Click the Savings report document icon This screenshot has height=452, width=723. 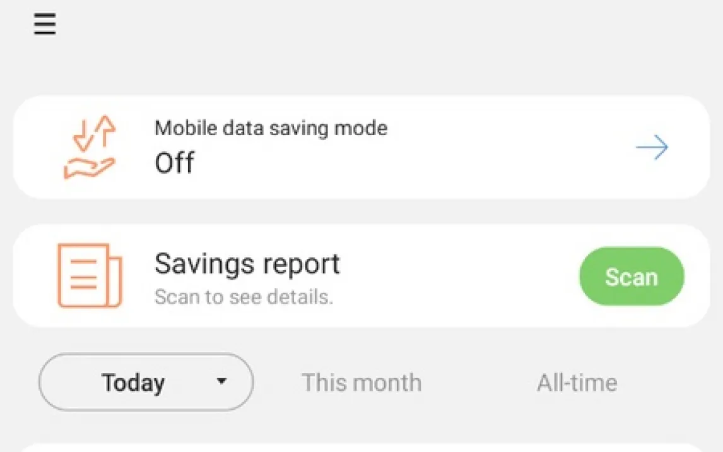tap(89, 276)
